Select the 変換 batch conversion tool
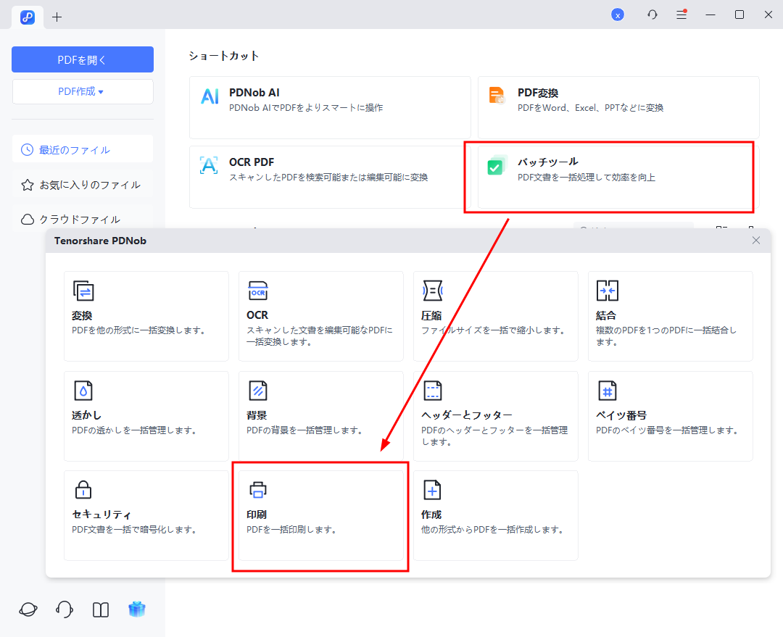 point(146,317)
